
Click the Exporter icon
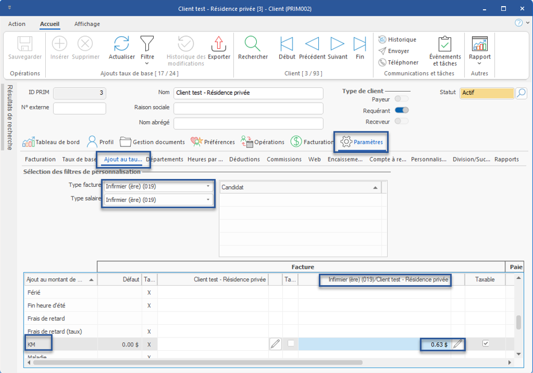219,48
